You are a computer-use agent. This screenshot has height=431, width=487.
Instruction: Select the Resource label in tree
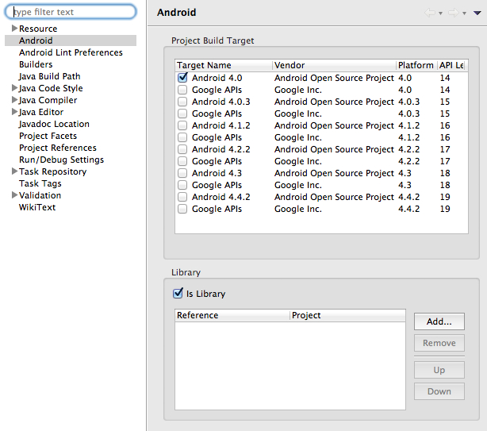click(x=38, y=29)
